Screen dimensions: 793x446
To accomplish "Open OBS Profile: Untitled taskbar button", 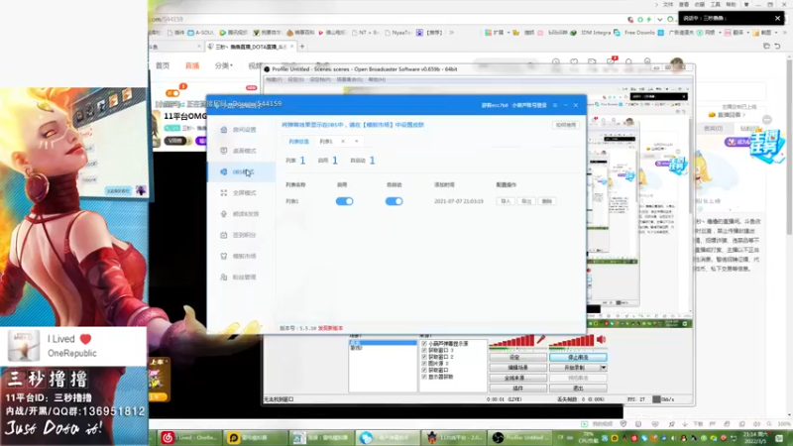I will (521, 437).
